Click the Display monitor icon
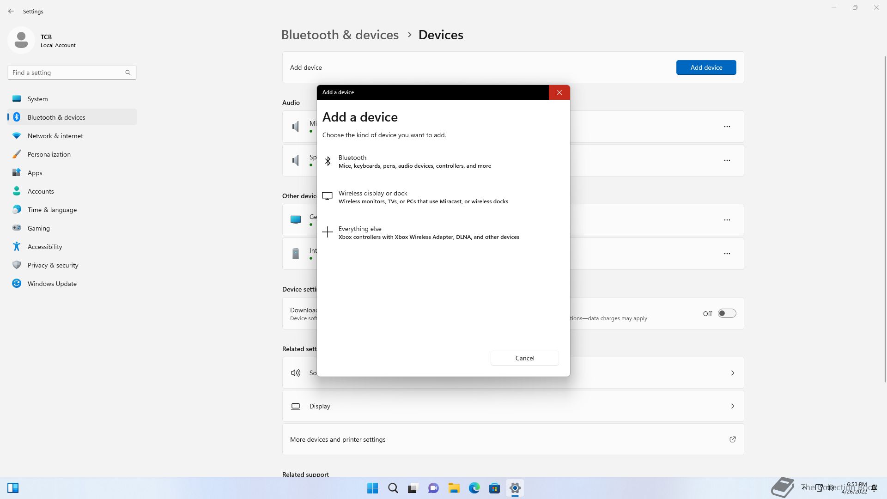 [x=296, y=406]
